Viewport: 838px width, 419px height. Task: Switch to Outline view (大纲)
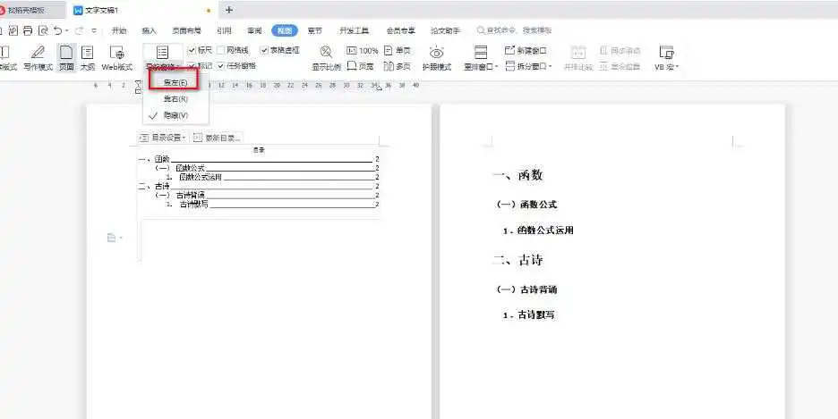(87, 58)
